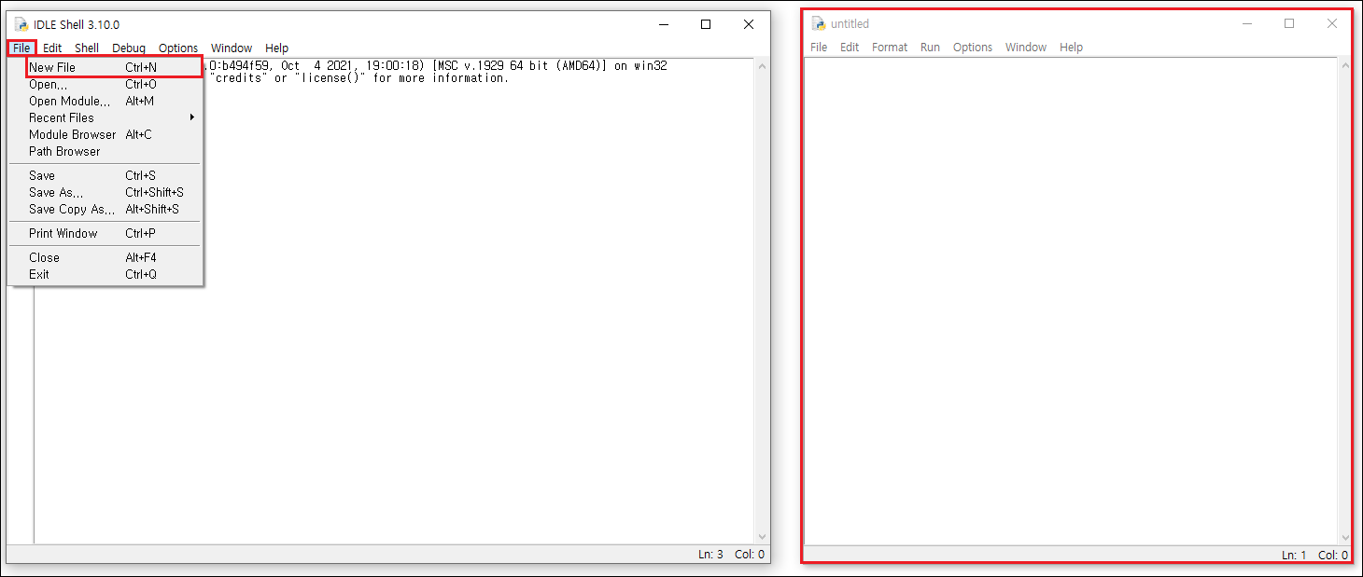Minimize the untitled editor window

click(1246, 23)
